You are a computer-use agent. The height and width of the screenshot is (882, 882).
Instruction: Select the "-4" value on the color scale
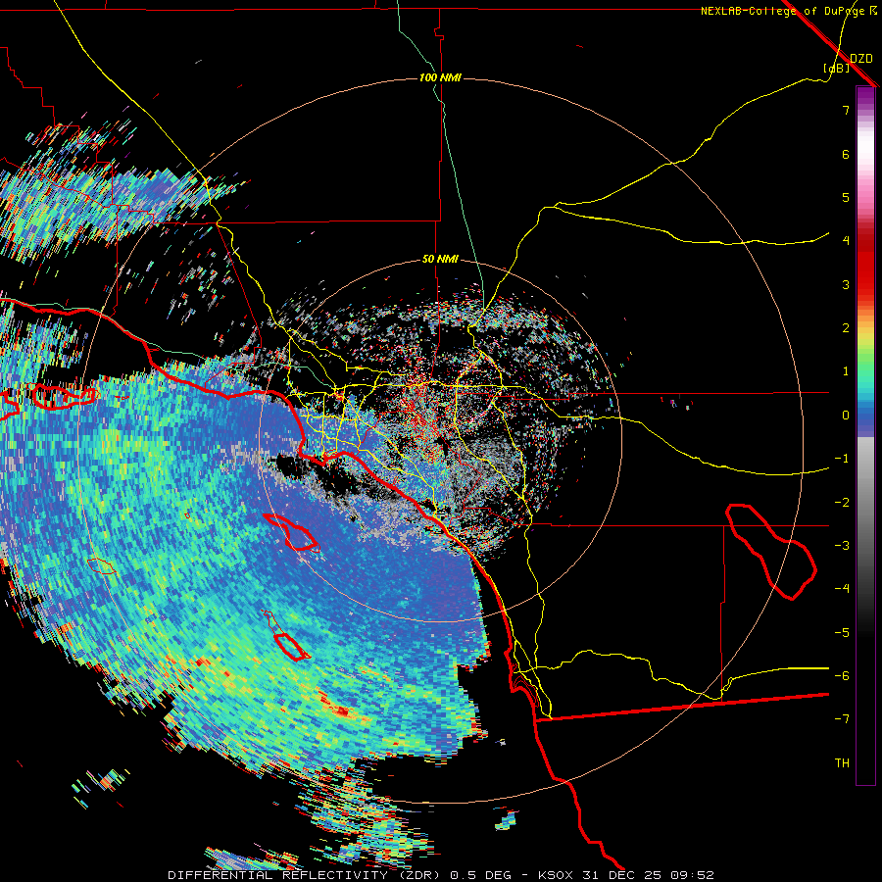pos(842,589)
